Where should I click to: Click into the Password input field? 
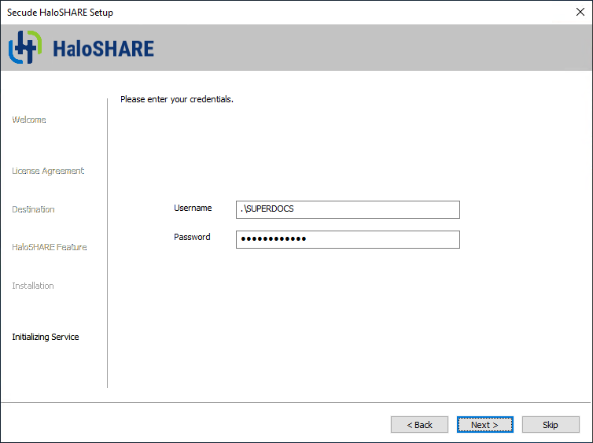348,239
